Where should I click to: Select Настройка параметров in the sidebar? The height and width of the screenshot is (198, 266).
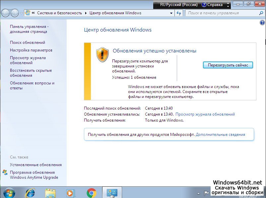[x=31, y=50]
